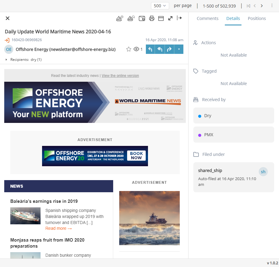This screenshot has width=279, height=267.
Task: Click the email subject Daily Update title
Action: (58, 31)
